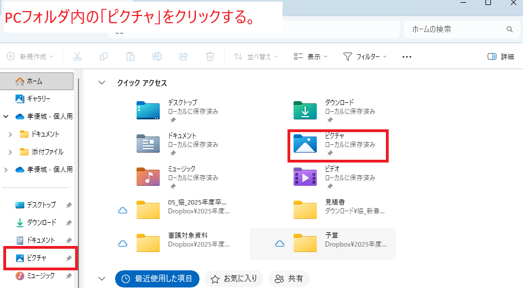
Task: Click the Cut scissors icon in toolbar
Action: [x=77, y=56]
